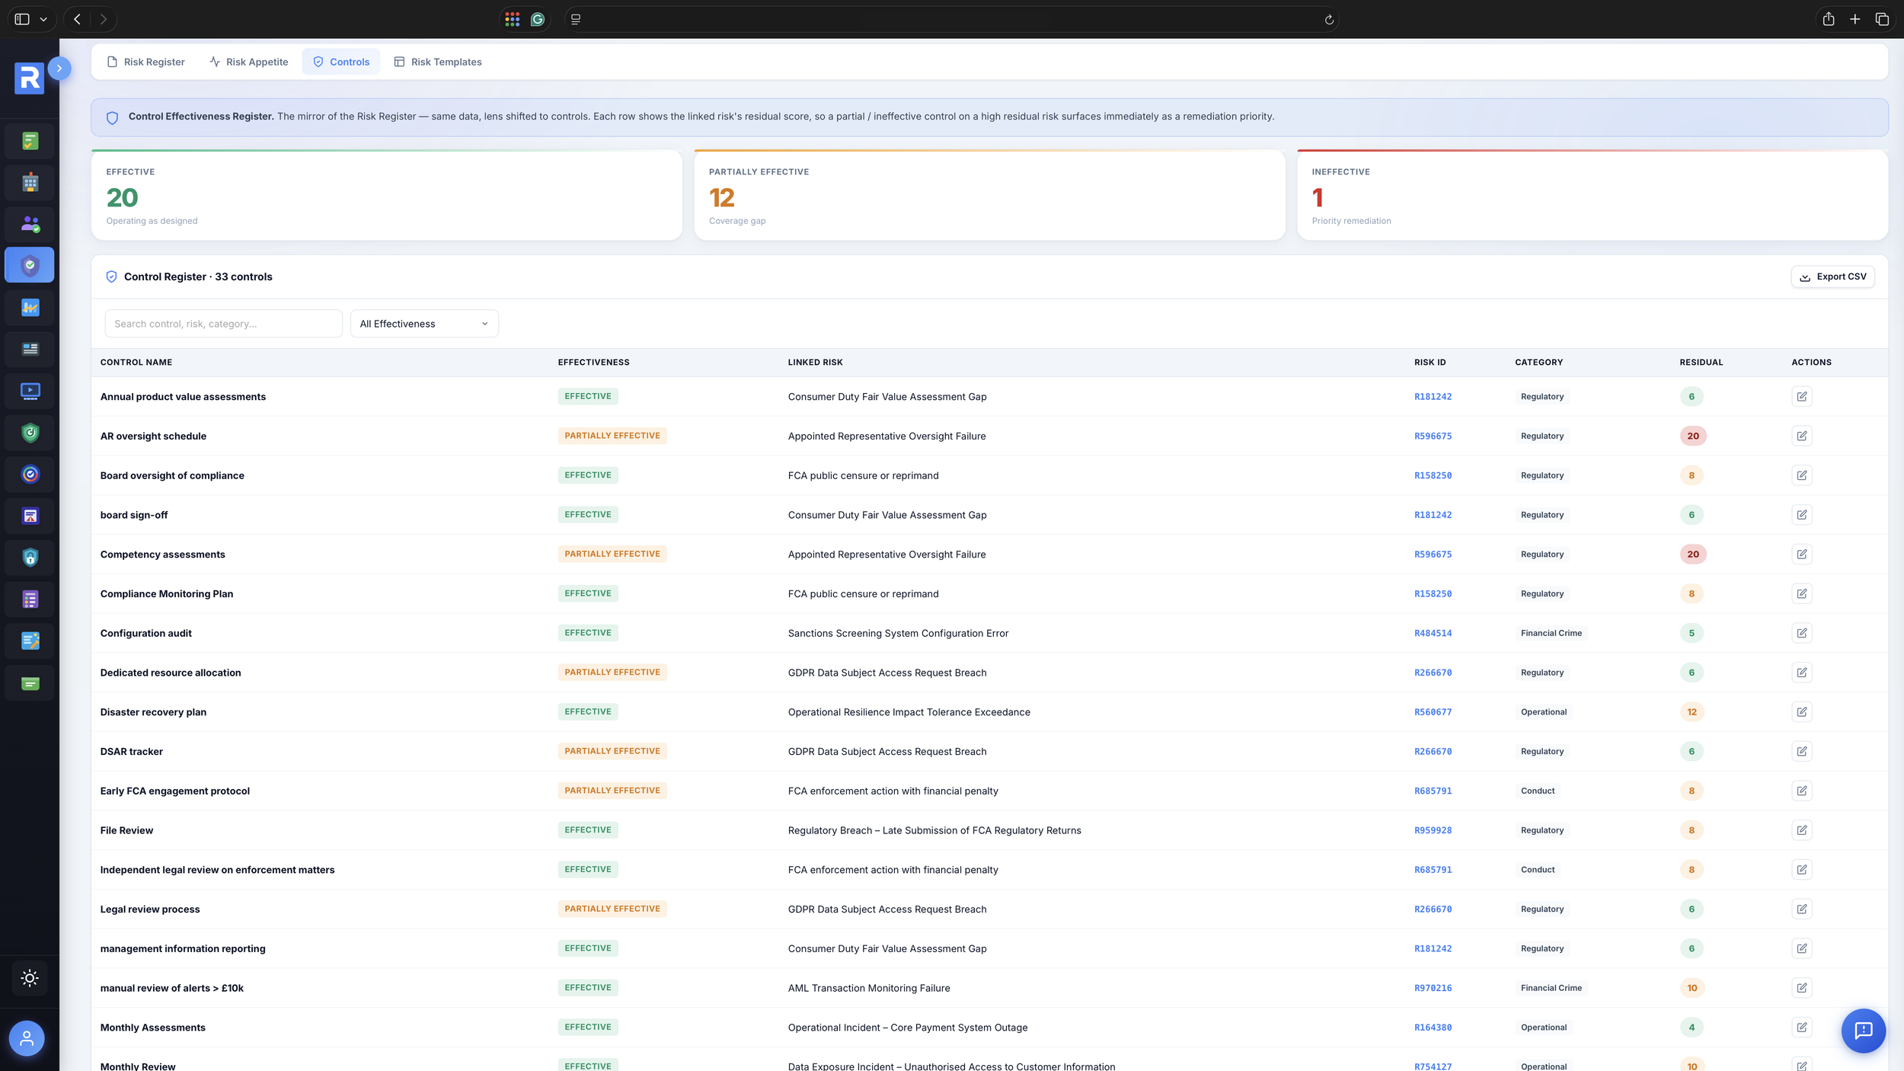Edit the File Review control
Screen dimensions: 1904x1071
tap(1801, 830)
